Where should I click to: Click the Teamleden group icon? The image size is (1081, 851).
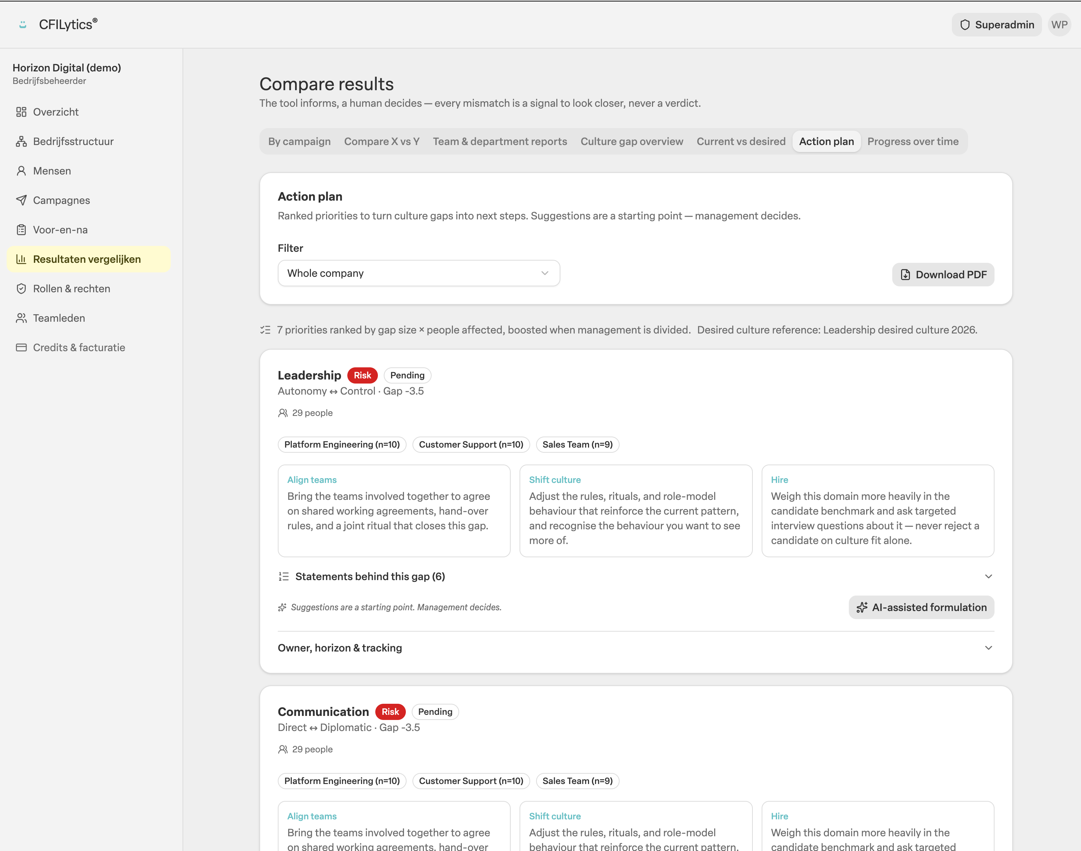pyautogui.click(x=21, y=317)
